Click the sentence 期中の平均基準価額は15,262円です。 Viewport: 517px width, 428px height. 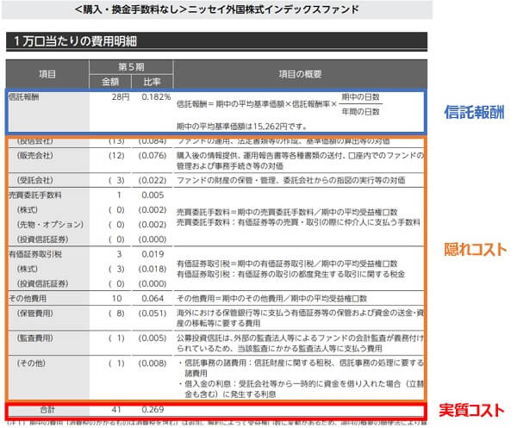click(242, 127)
